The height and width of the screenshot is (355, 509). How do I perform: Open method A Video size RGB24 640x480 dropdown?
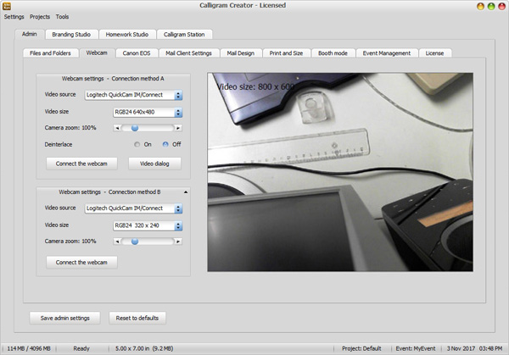[148, 112]
